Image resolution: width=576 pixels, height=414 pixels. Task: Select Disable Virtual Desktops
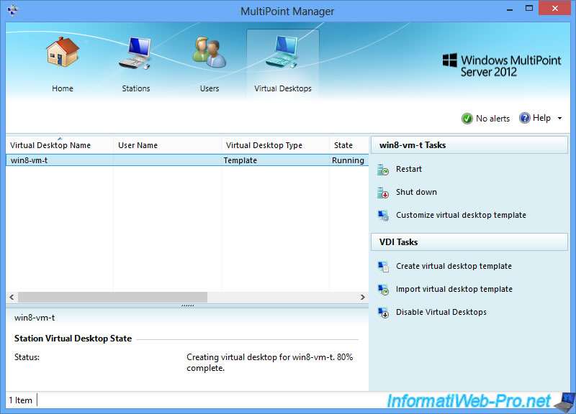(441, 312)
